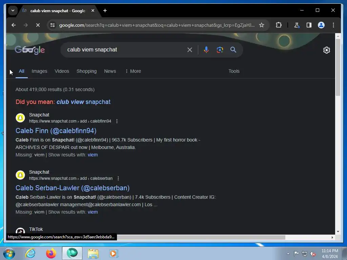This screenshot has height=260, width=347.
Task: Open Caleb Serban-Lawler (@calebserban) result
Action: click(x=73, y=188)
